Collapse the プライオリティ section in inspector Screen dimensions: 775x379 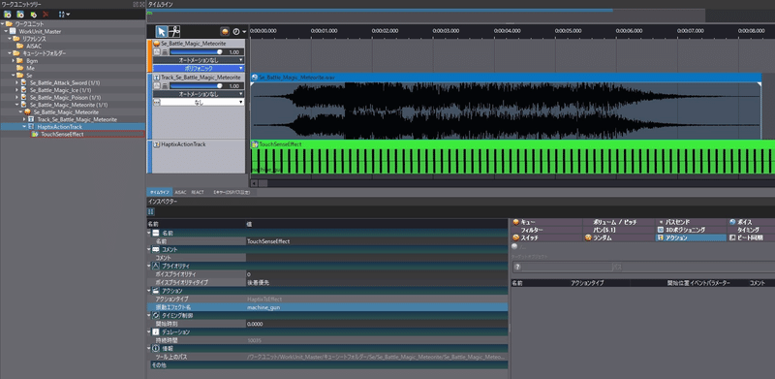click(149, 266)
